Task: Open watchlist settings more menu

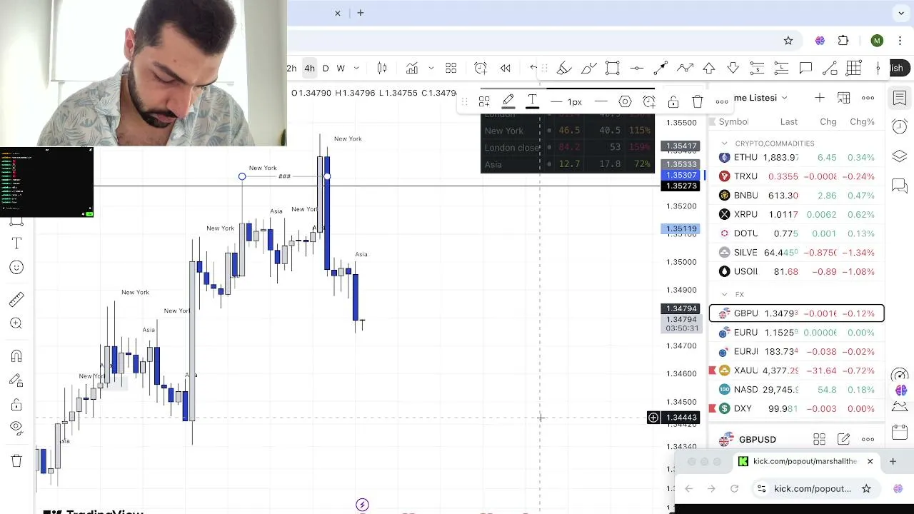Action: (x=868, y=98)
